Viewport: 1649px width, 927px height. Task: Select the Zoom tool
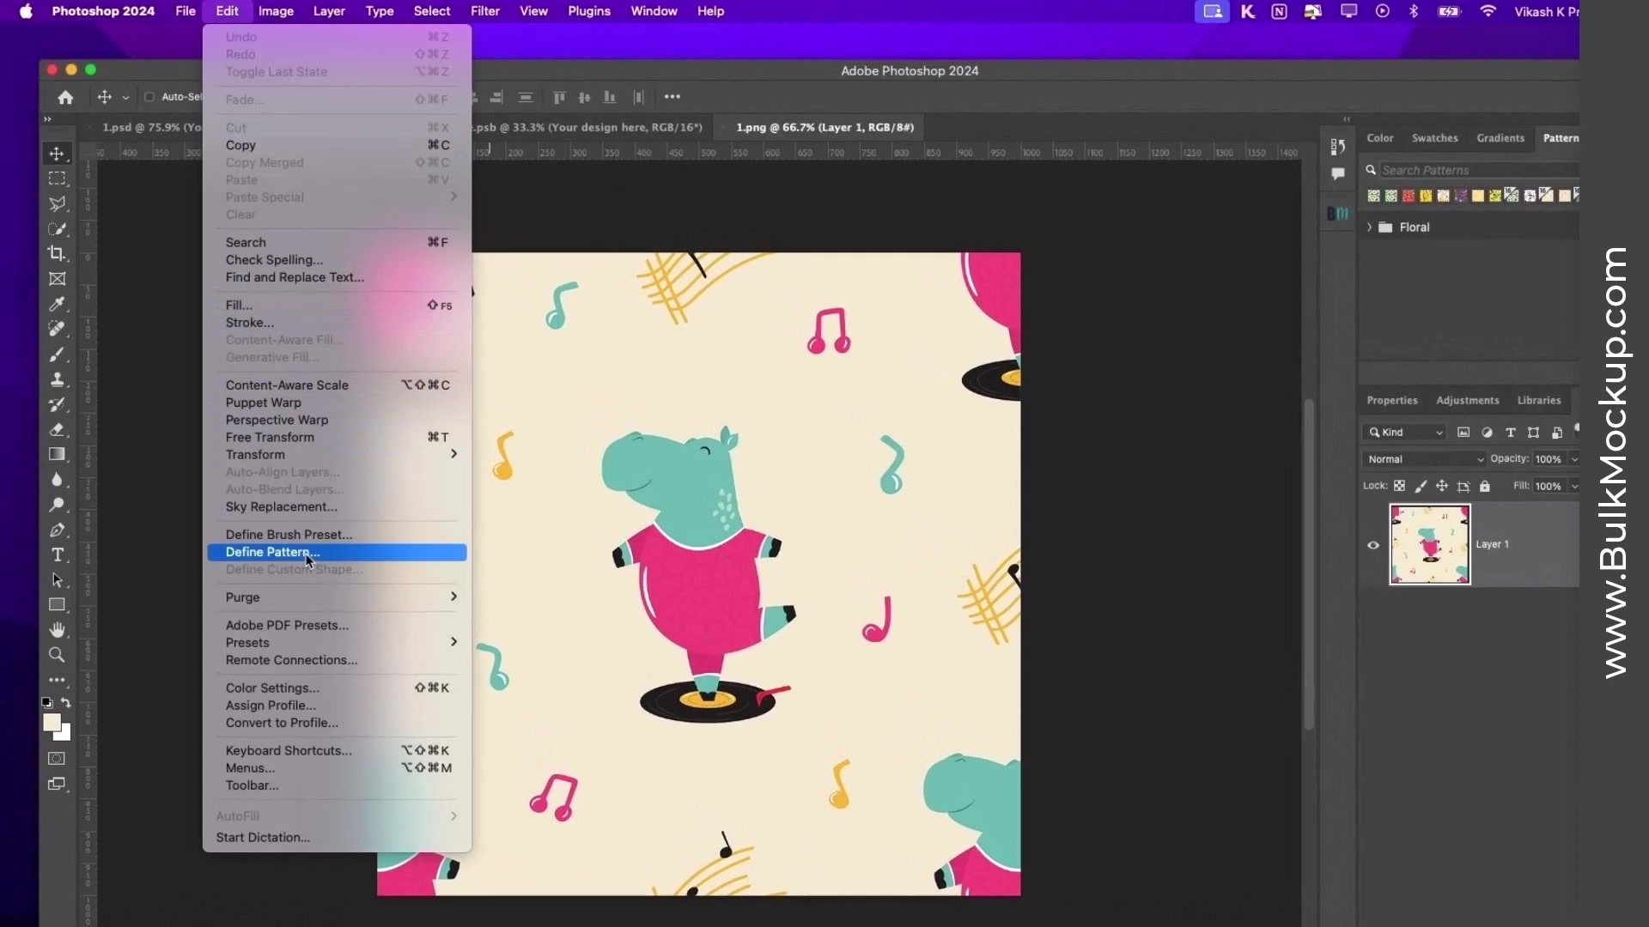click(58, 655)
